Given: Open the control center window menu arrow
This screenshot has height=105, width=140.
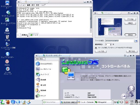Looking at the screenshot, I should pyautogui.click(x=37, y=56).
